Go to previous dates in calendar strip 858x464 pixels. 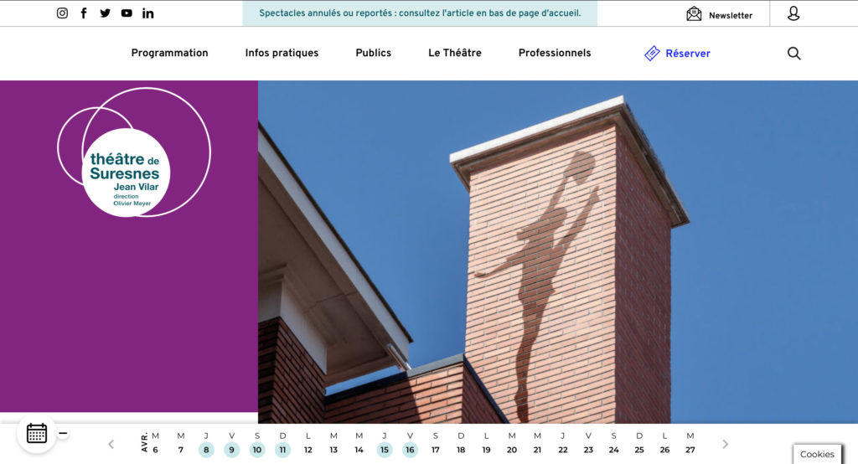coord(111,444)
